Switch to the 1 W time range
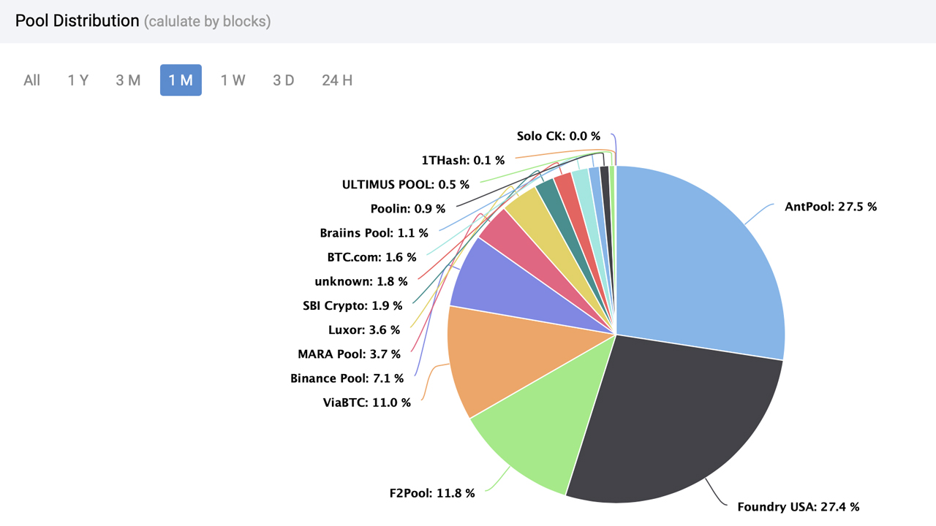This screenshot has height=526, width=936. (233, 80)
